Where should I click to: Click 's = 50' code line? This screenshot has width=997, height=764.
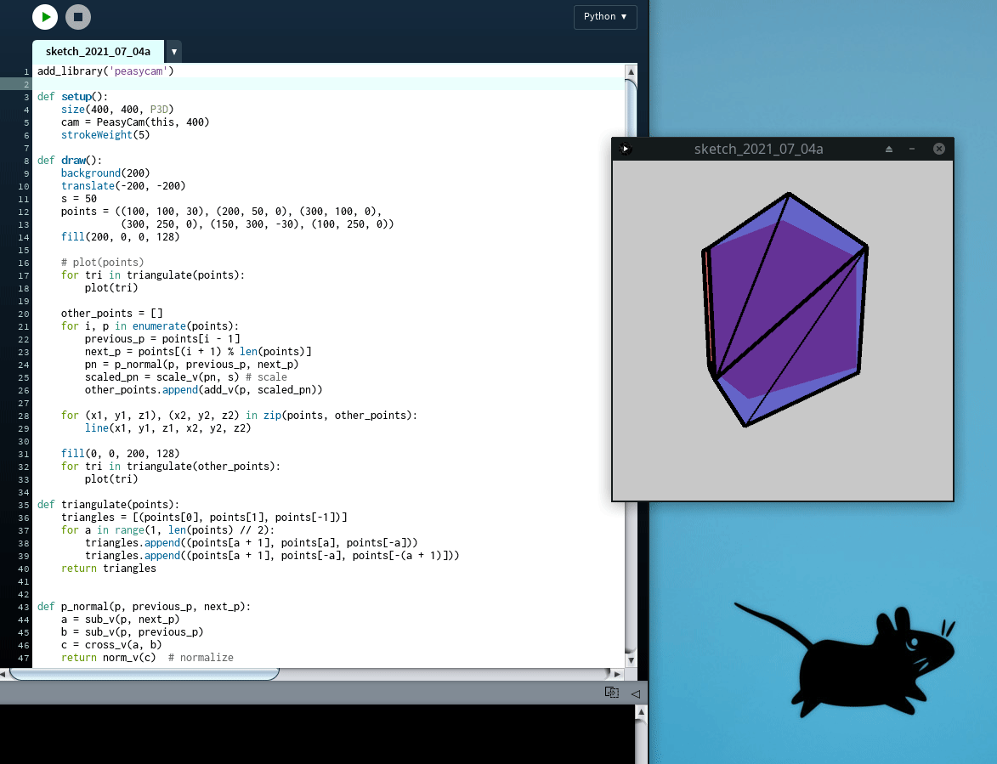pyautogui.click(x=79, y=198)
